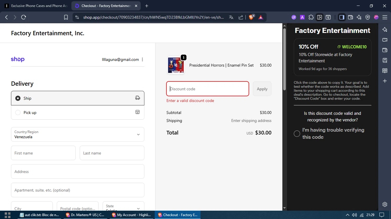Open the browser hamburger menu
This screenshot has height=219, width=391.
[x=385, y=17]
